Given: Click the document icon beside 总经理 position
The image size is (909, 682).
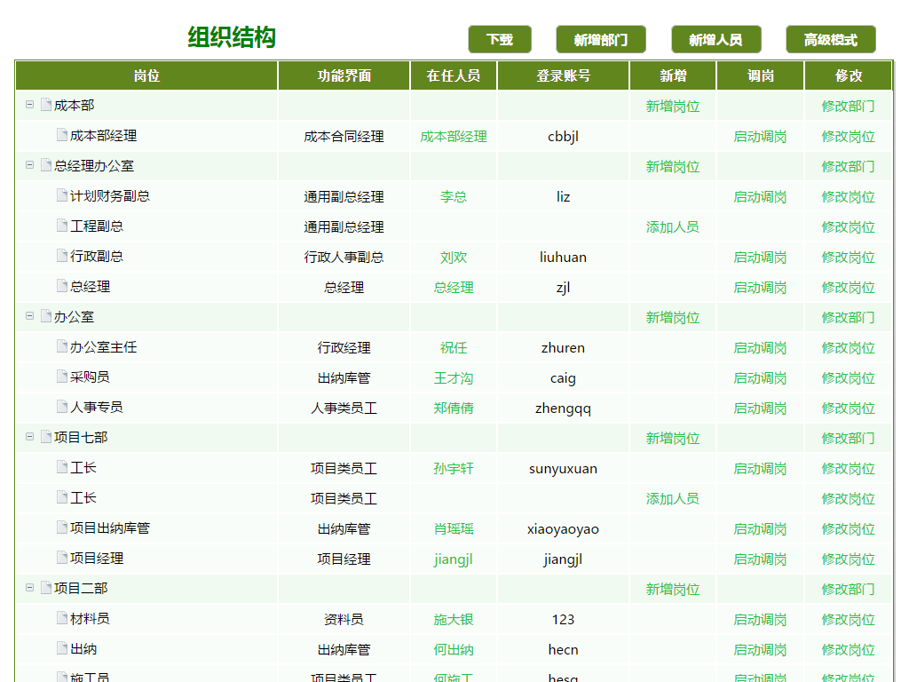Looking at the screenshot, I should tap(62, 286).
